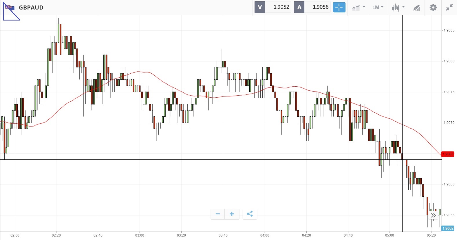The image size is (457, 240).
Task: Click the GBPAUD symbol name
Action: click(31, 8)
